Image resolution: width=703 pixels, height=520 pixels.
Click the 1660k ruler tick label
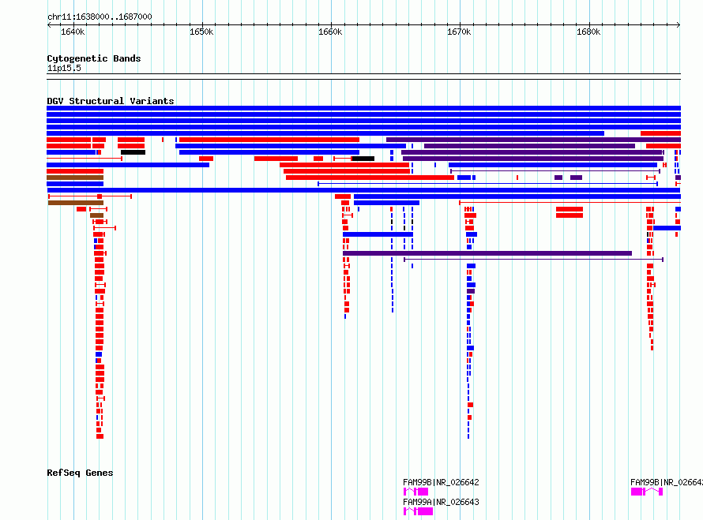click(330, 32)
